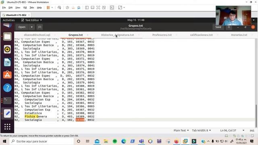The image size is (258, 145).
Task: Switch to the Historico_Asignatura.txt tab
Action: 117,35
